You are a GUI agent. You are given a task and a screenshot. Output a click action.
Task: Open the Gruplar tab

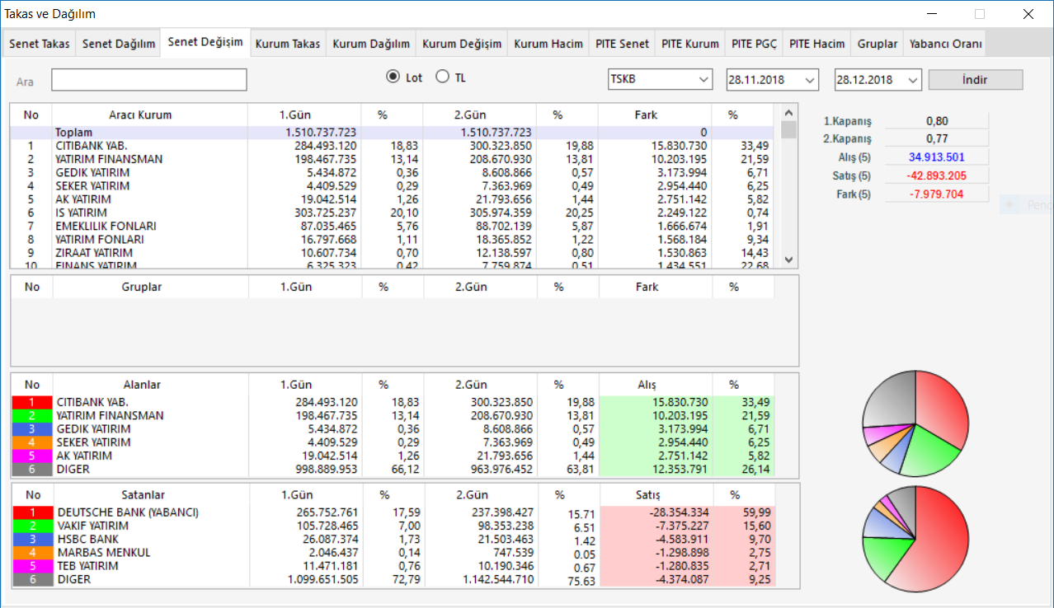coord(878,44)
